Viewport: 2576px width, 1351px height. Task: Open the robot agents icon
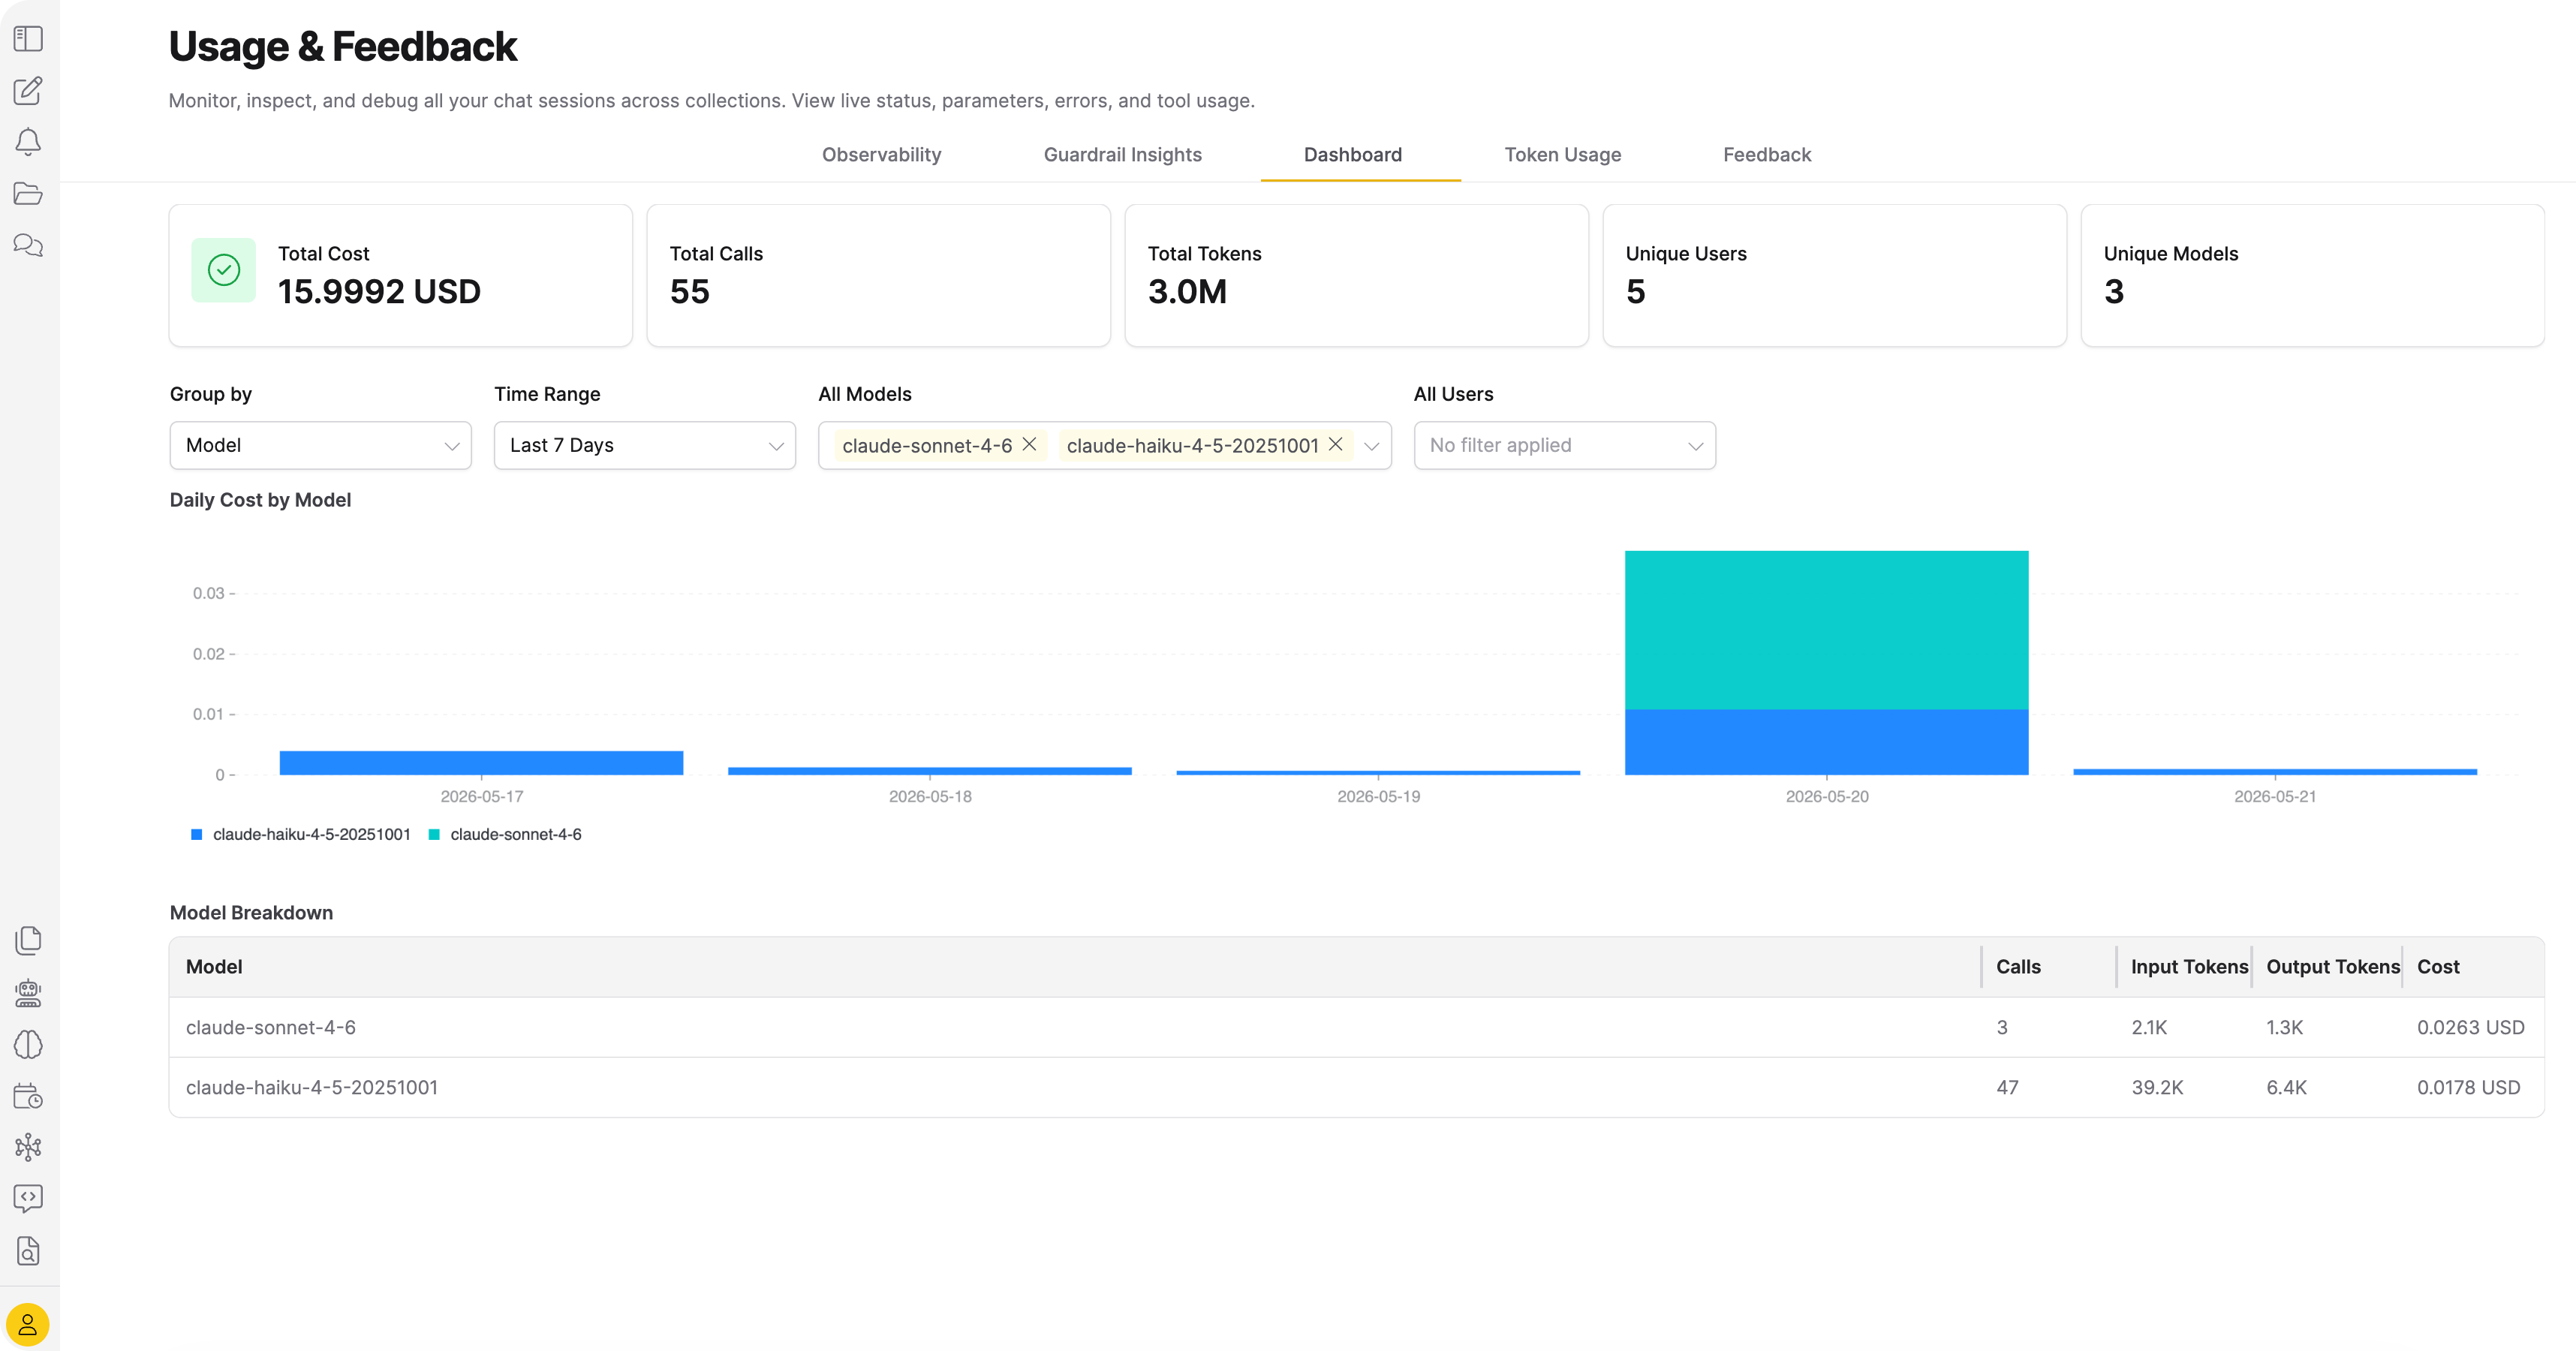coord(28,992)
